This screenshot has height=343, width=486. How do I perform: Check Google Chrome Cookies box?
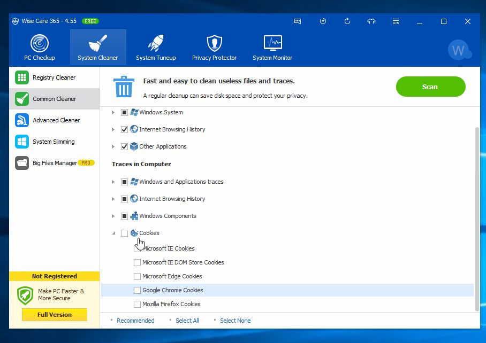coord(137,290)
